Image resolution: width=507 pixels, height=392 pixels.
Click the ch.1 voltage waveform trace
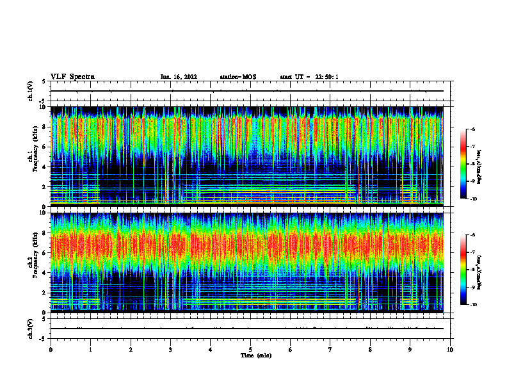coord(247,91)
